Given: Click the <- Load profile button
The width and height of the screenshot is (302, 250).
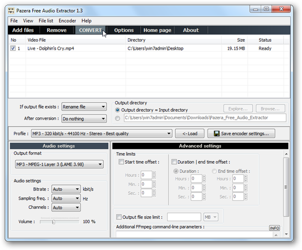Looking at the screenshot, I should [190, 133].
